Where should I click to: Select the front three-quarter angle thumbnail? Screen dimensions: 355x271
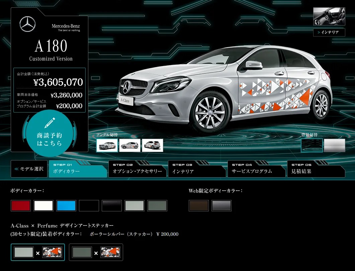107,145
